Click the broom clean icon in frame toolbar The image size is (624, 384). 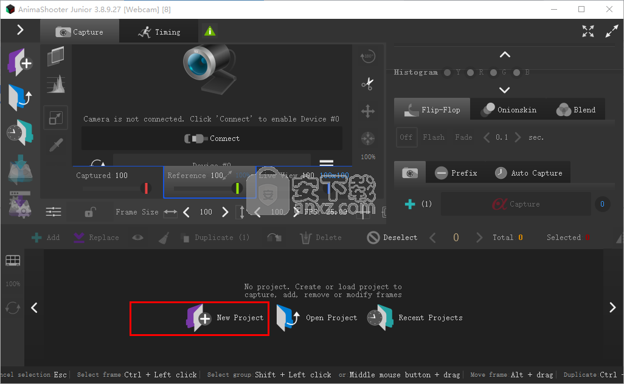tap(164, 238)
